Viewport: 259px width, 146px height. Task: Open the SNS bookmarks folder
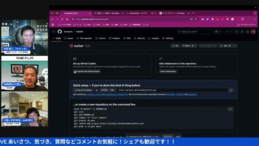click(x=97, y=25)
